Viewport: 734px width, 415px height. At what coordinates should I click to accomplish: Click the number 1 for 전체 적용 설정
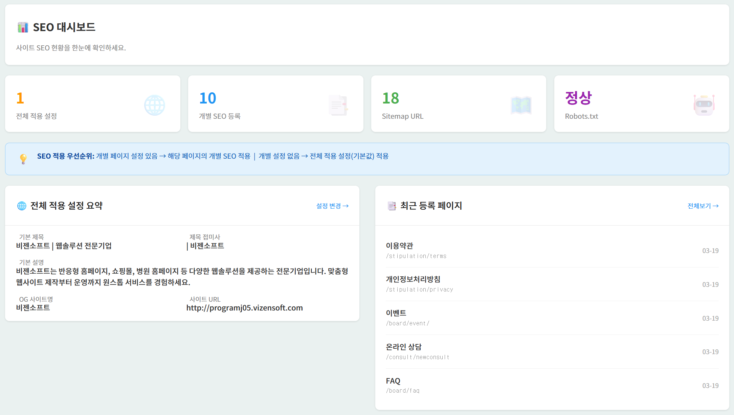coord(20,98)
